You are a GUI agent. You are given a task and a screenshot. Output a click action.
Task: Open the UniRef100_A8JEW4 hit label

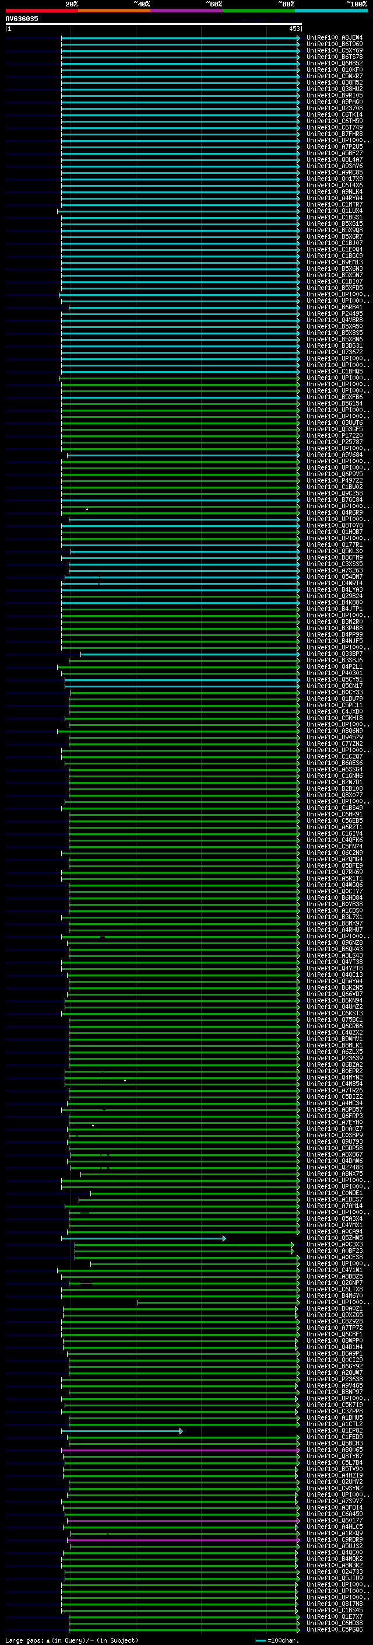[335, 38]
